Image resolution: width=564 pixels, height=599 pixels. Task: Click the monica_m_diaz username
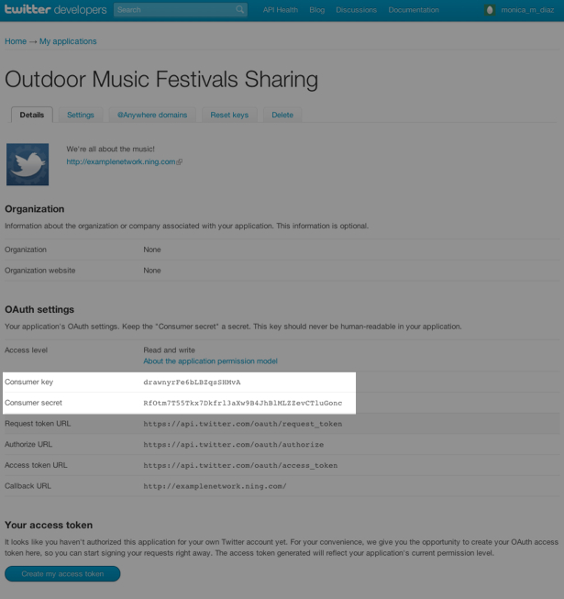click(x=527, y=10)
